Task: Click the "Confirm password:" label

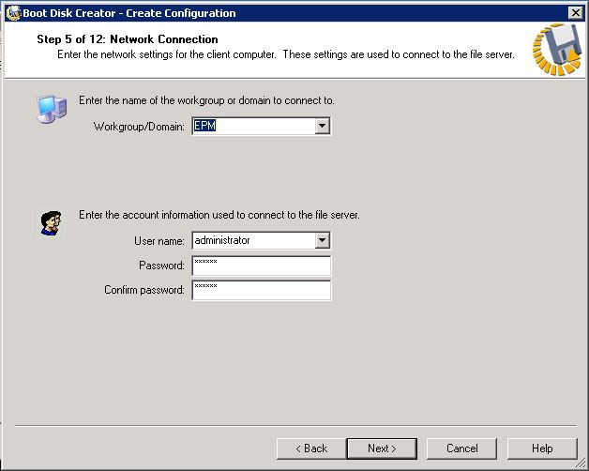Action: click(x=144, y=290)
